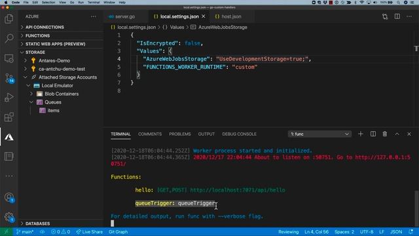
Task: Click the macOS Spotlight search icon
Action: click(x=398, y=3)
